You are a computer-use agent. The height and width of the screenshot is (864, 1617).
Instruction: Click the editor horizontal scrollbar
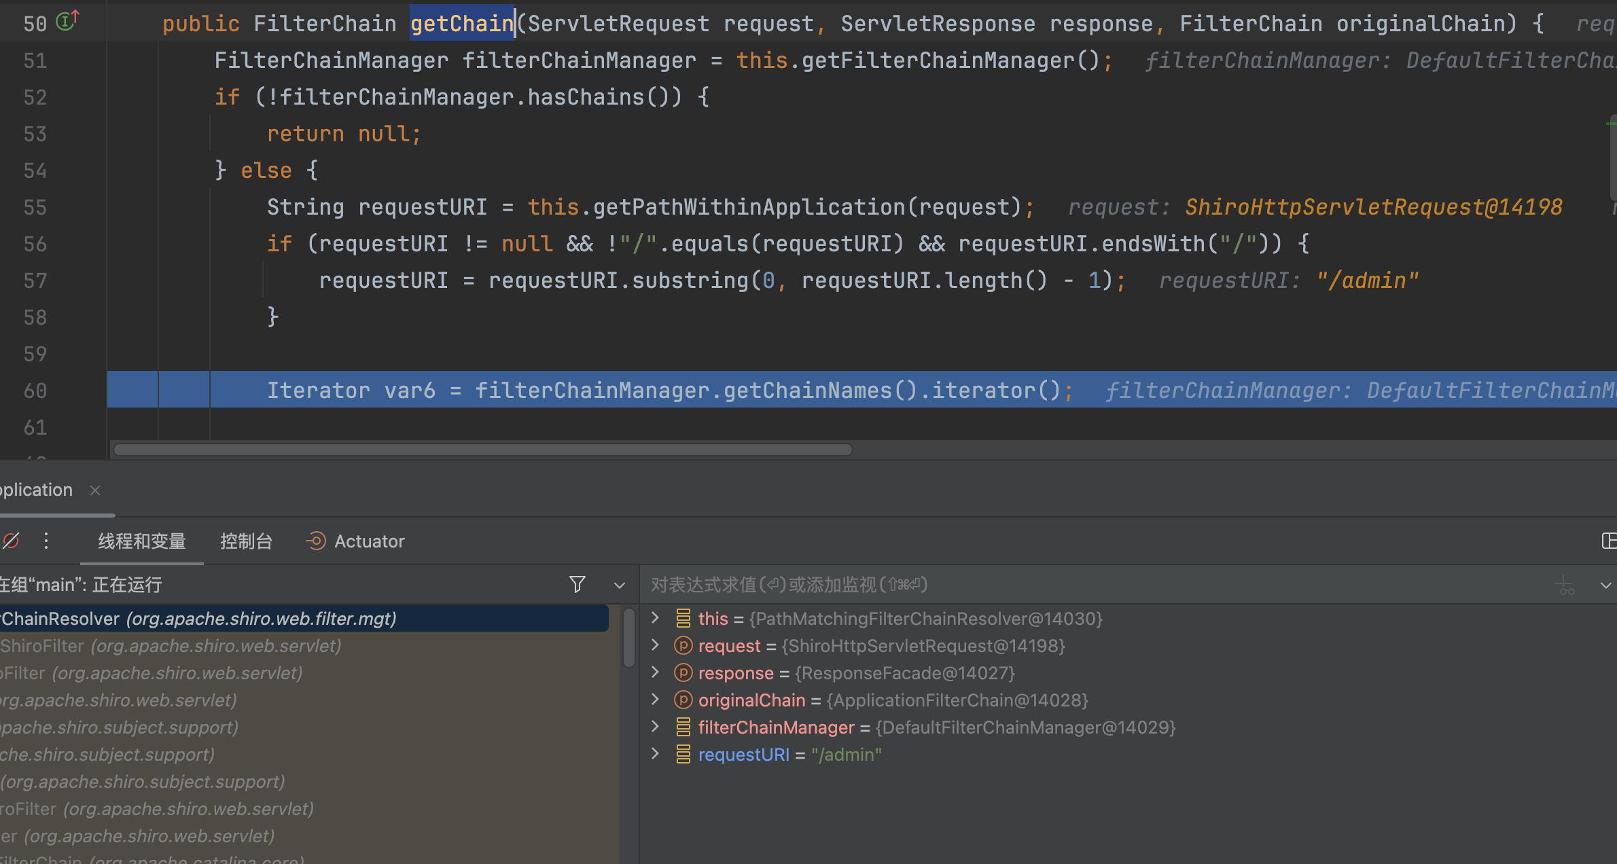[x=482, y=450]
